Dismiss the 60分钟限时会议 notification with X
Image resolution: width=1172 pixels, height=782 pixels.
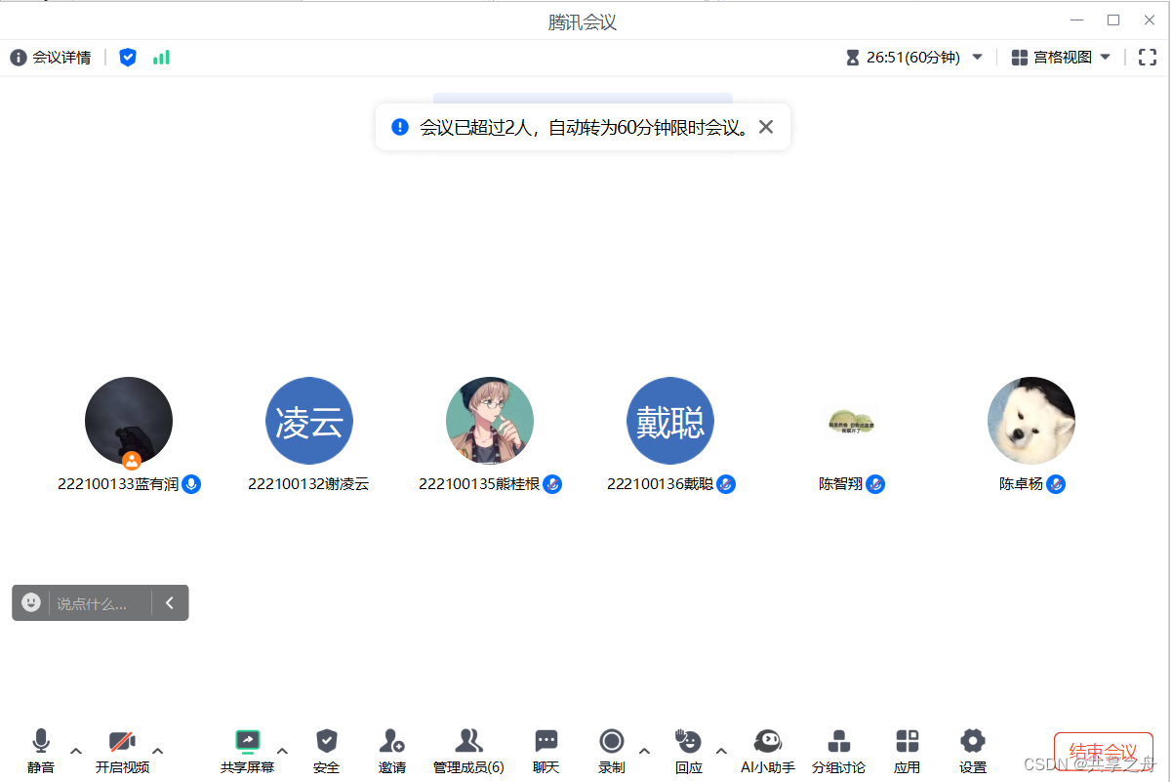pos(766,127)
